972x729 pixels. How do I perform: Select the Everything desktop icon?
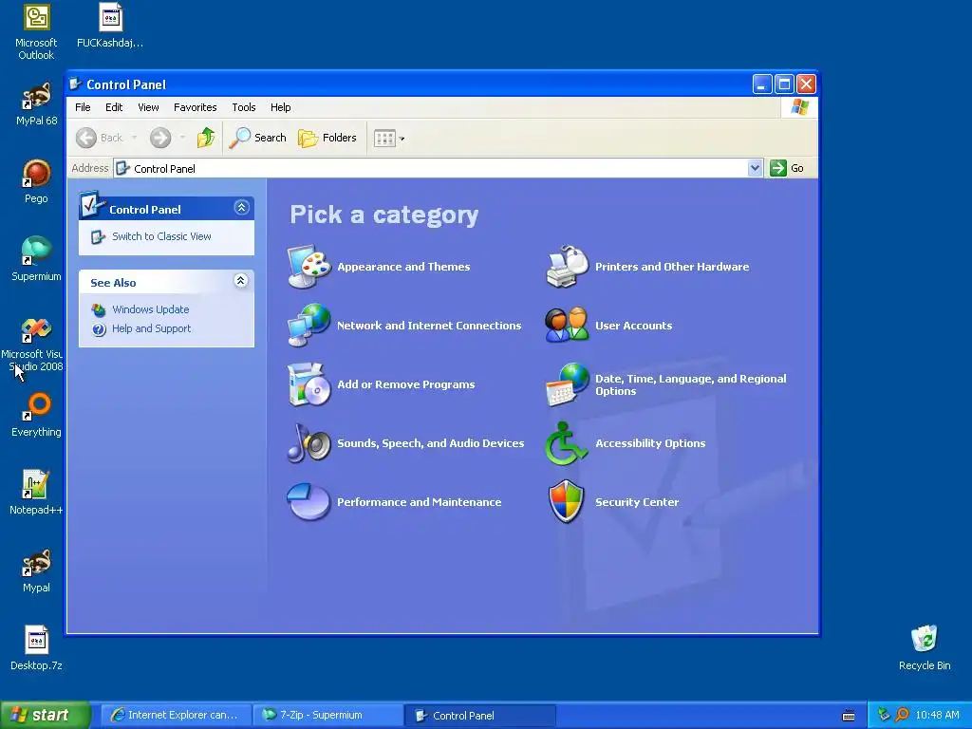[x=36, y=415]
